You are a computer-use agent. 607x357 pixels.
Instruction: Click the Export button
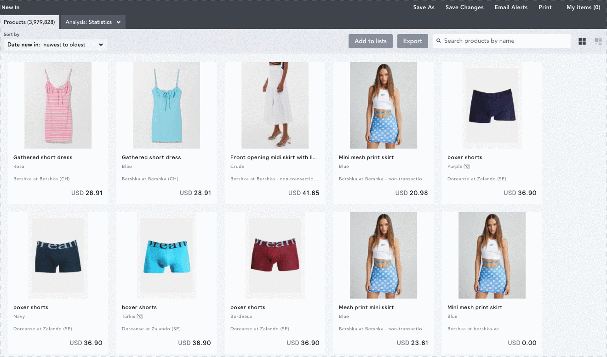pyautogui.click(x=412, y=41)
